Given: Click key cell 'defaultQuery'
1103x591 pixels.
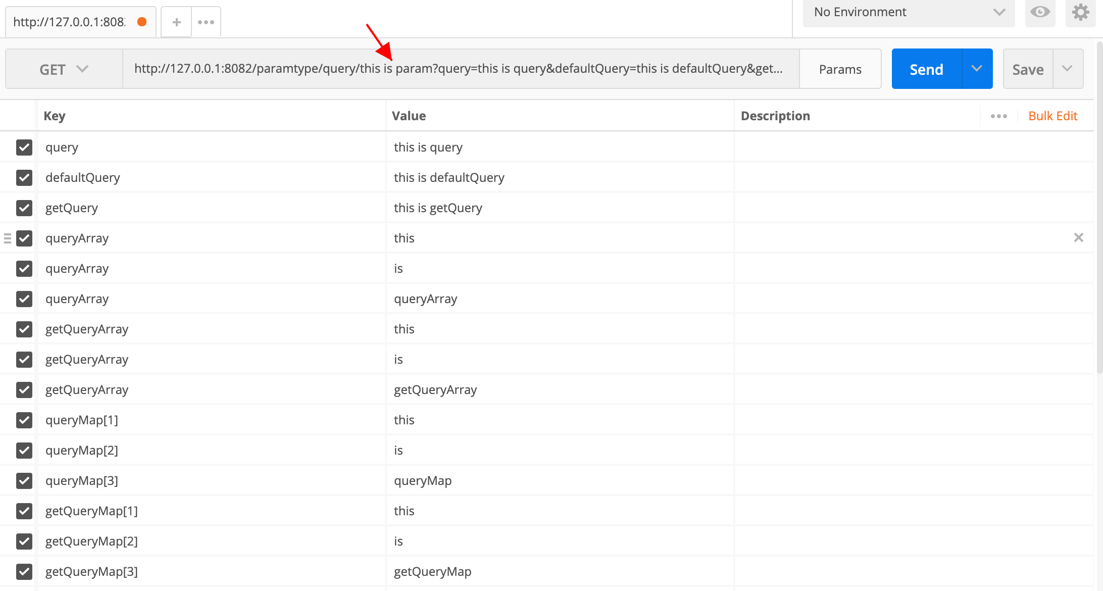Looking at the screenshot, I should (x=212, y=177).
